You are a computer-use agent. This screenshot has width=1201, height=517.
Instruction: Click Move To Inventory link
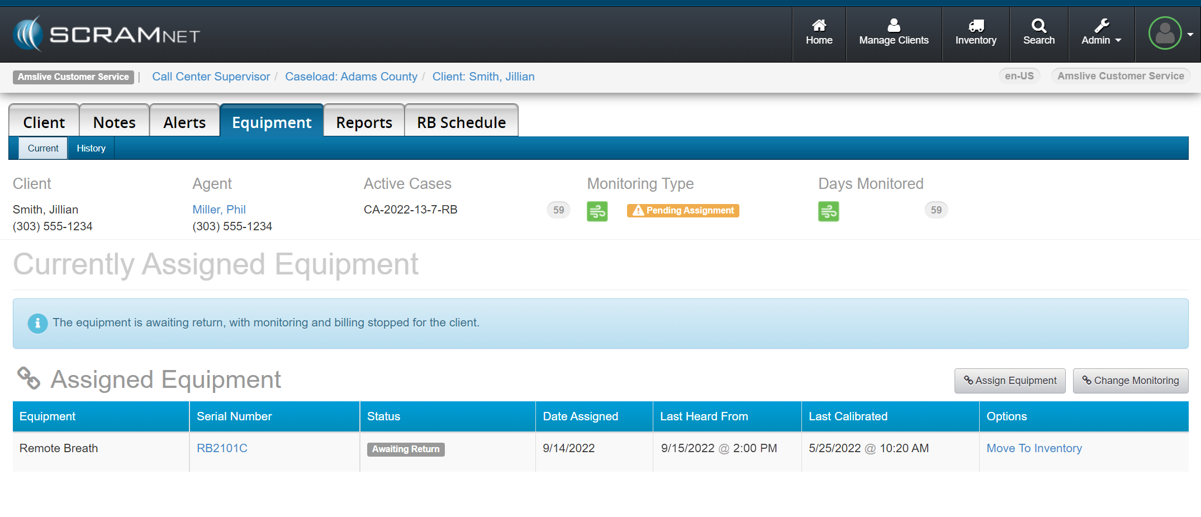point(1034,448)
